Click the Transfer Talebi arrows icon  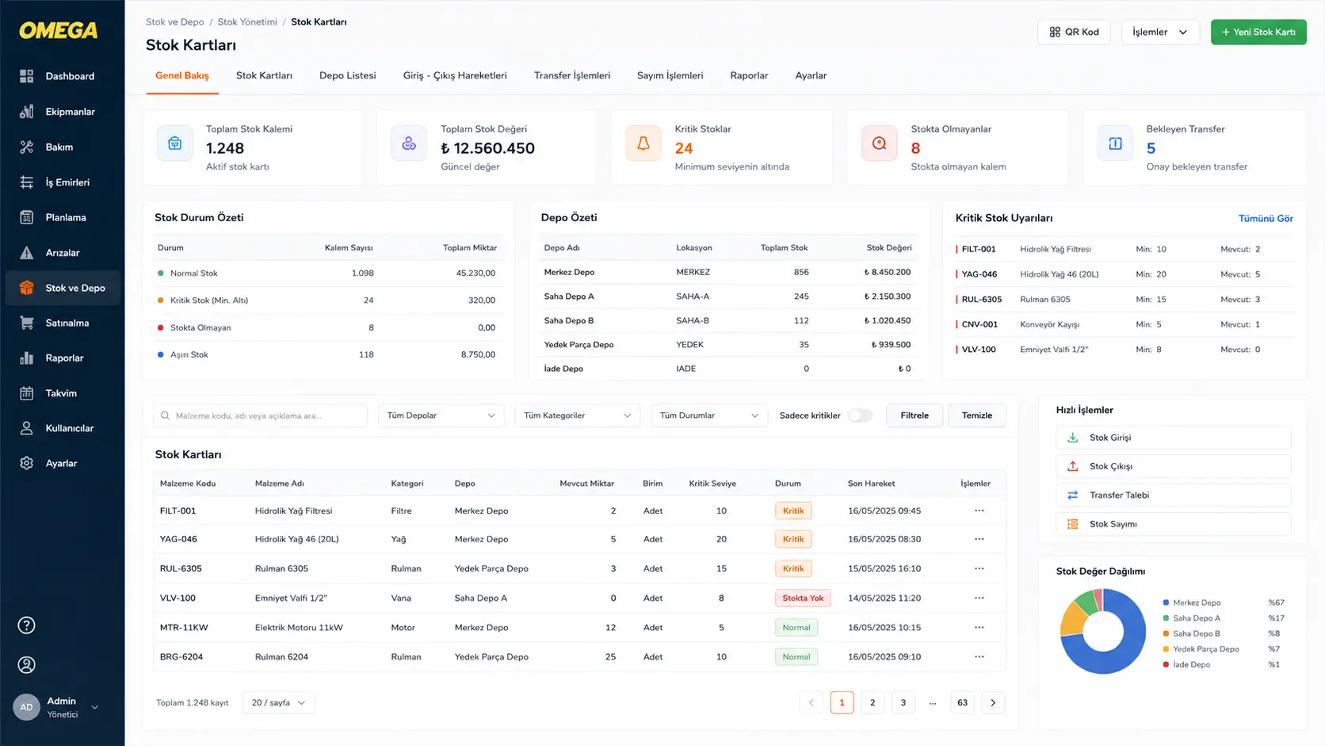[1072, 495]
